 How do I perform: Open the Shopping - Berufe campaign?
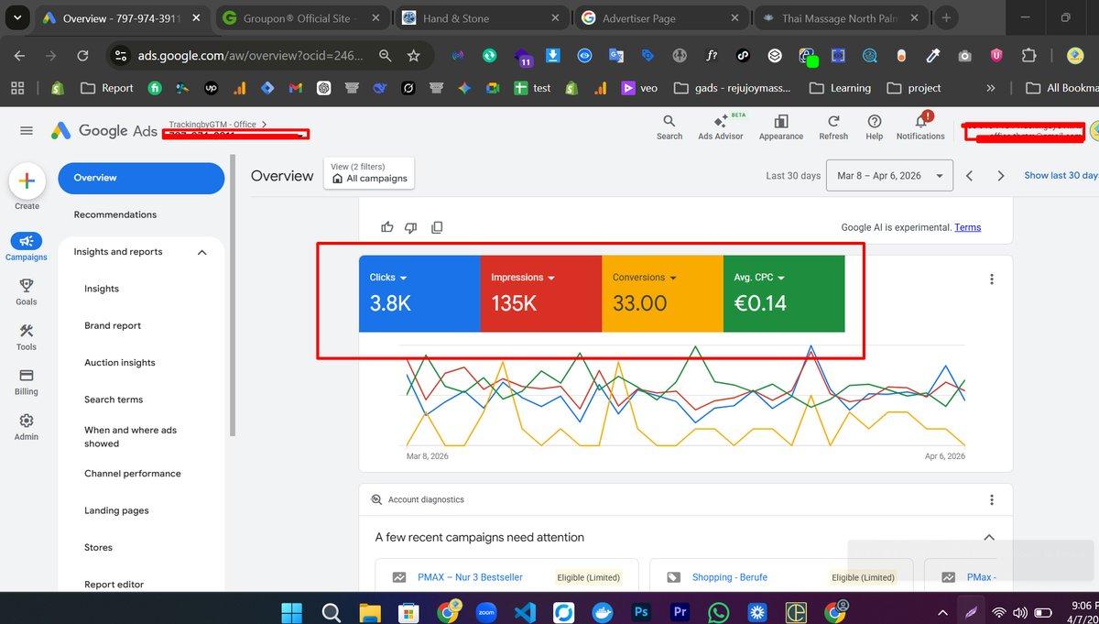coord(730,577)
